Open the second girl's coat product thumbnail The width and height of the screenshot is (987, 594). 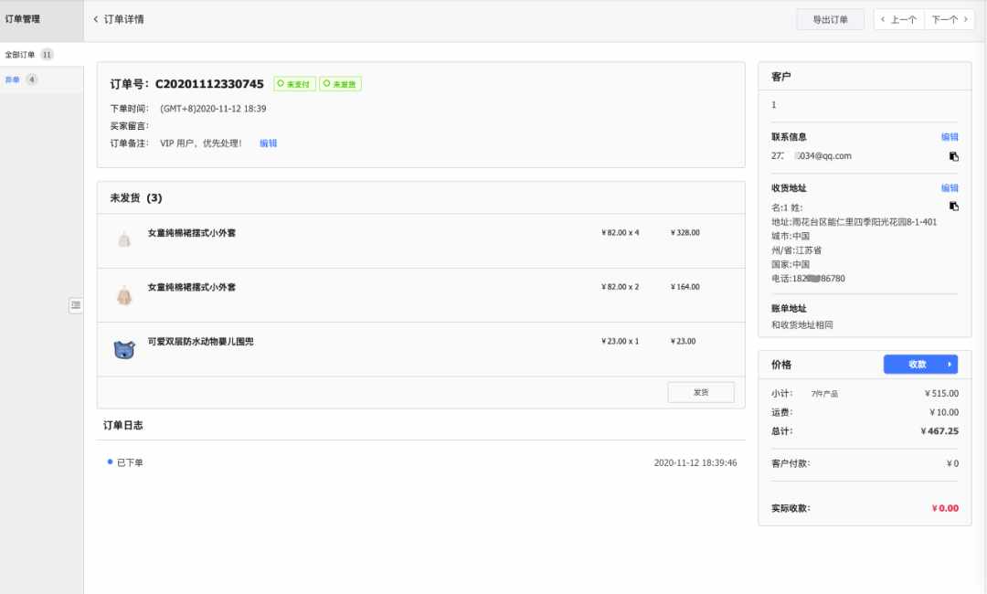pyautogui.click(x=124, y=294)
